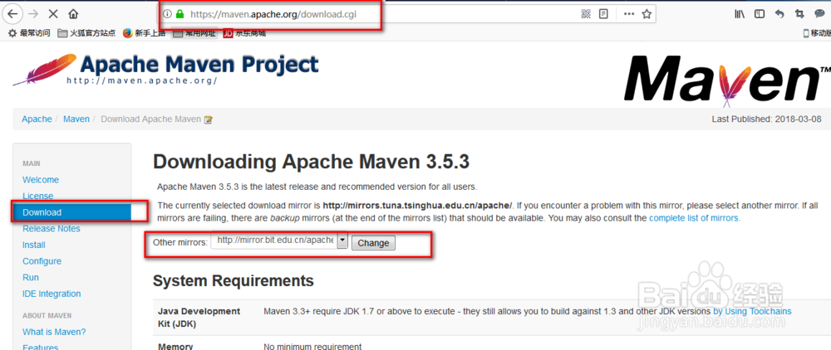This screenshot has width=831, height=350.
Task: Show site information icon in address bar
Action: pos(168,14)
